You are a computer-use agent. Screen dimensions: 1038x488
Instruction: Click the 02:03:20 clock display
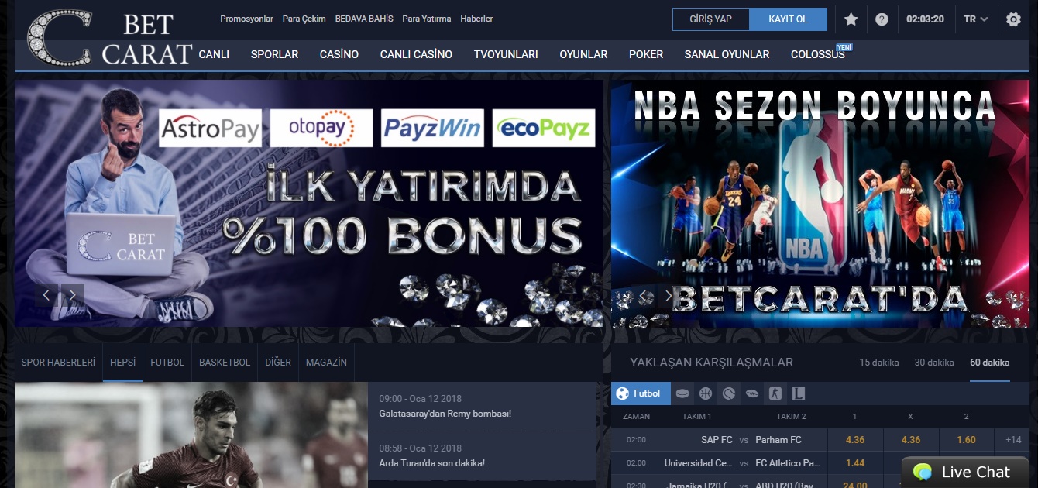(925, 19)
